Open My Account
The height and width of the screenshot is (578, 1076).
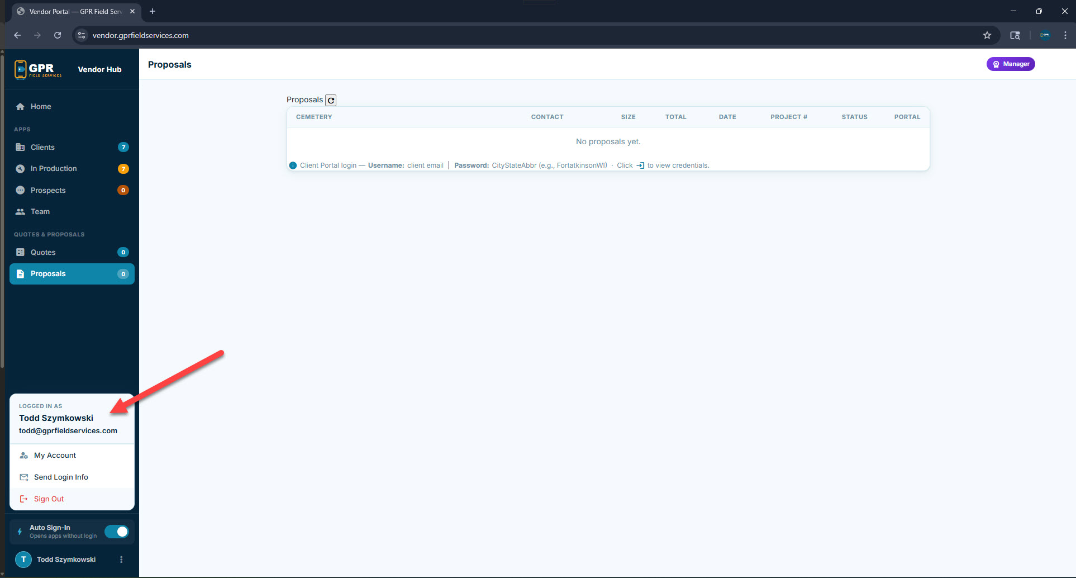tap(55, 456)
